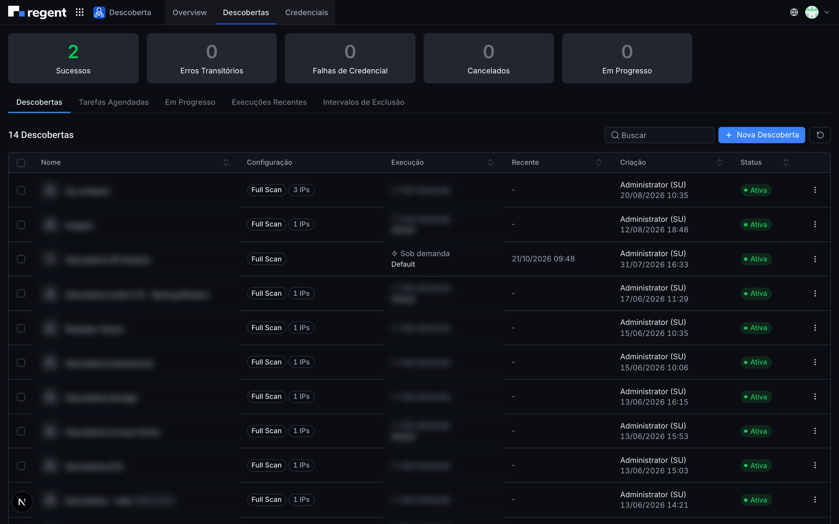
Task: Open actions menu for 15/06/2026 10:35 row
Action: point(815,327)
